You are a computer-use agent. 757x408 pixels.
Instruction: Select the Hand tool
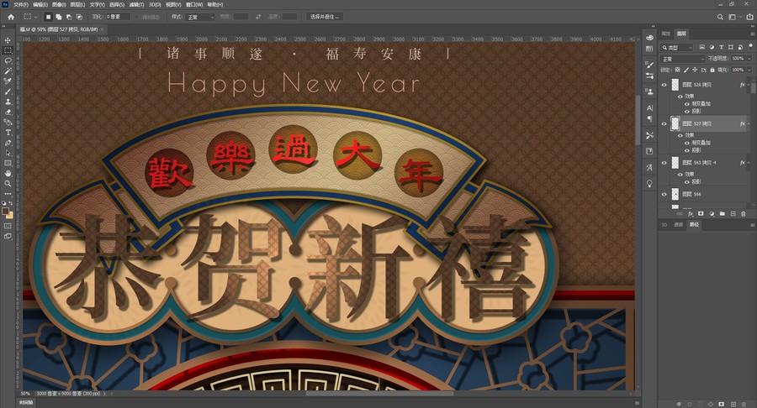[x=8, y=174]
